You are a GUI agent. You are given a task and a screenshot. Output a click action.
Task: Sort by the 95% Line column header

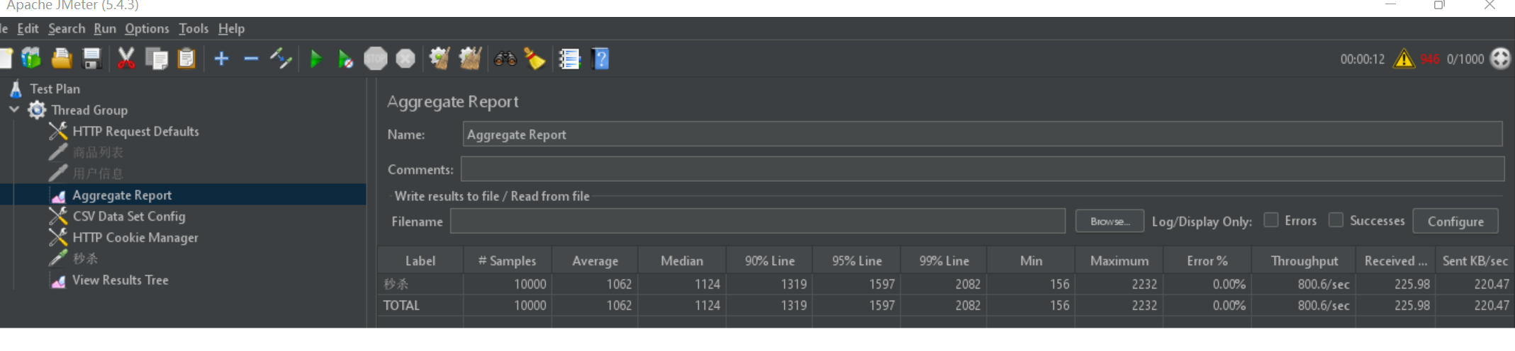(x=856, y=260)
